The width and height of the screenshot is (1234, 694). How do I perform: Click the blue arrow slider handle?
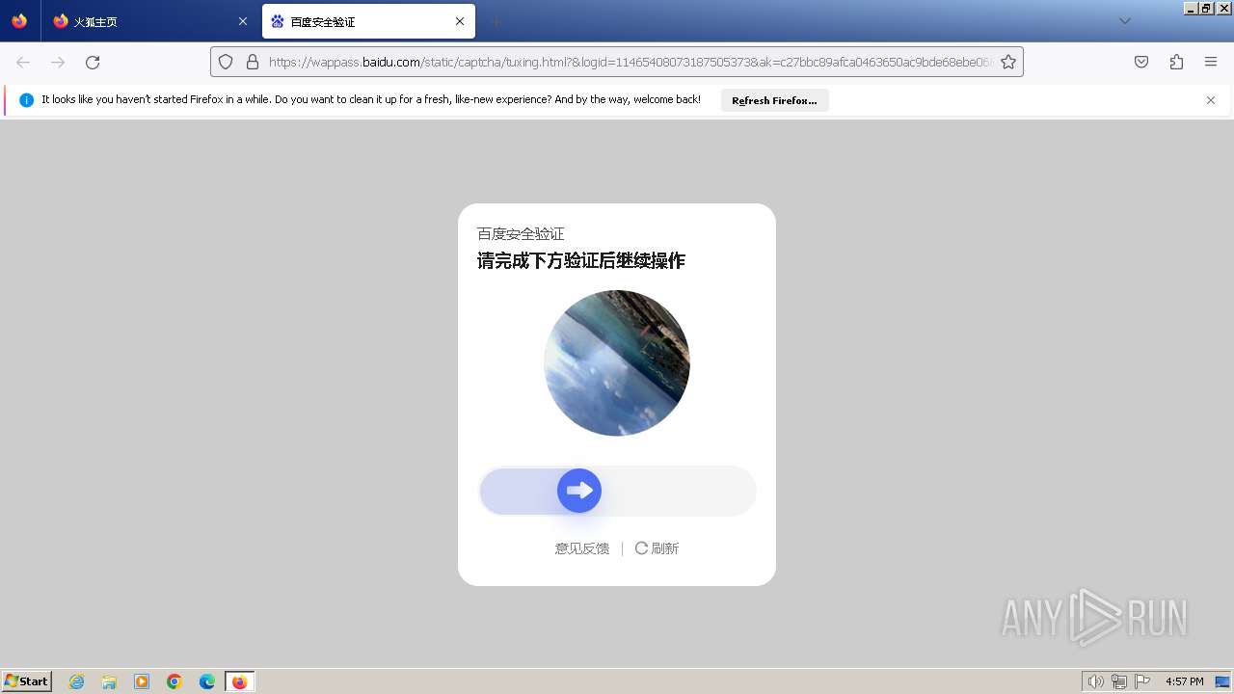[x=579, y=491]
